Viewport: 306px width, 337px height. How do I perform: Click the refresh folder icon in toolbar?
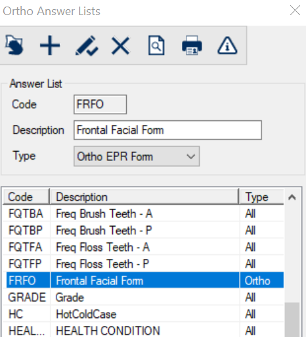tap(14, 45)
